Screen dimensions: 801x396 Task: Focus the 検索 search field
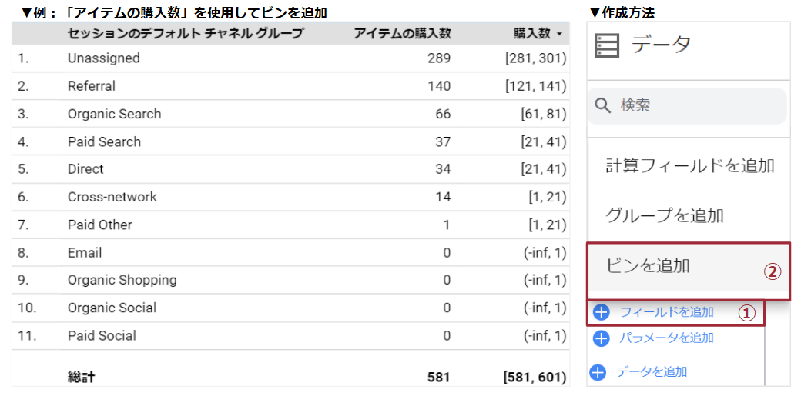coord(693,105)
